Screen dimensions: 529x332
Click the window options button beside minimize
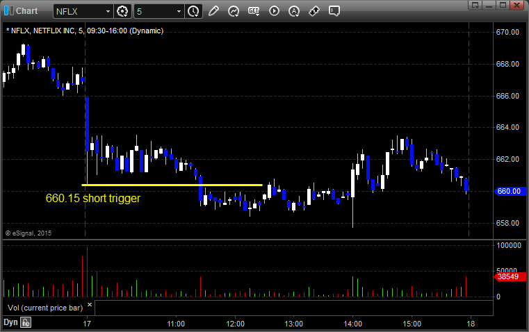[x=475, y=5]
